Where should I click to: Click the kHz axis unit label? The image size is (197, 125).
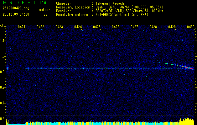pyautogui.click(x=3, y=25)
